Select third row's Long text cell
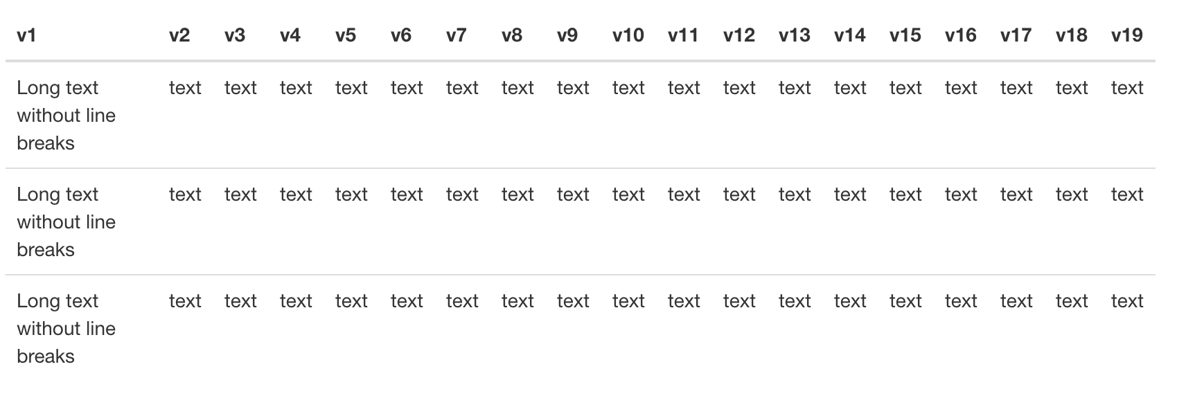The height and width of the screenshot is (407, 1186). click(67, 329)
